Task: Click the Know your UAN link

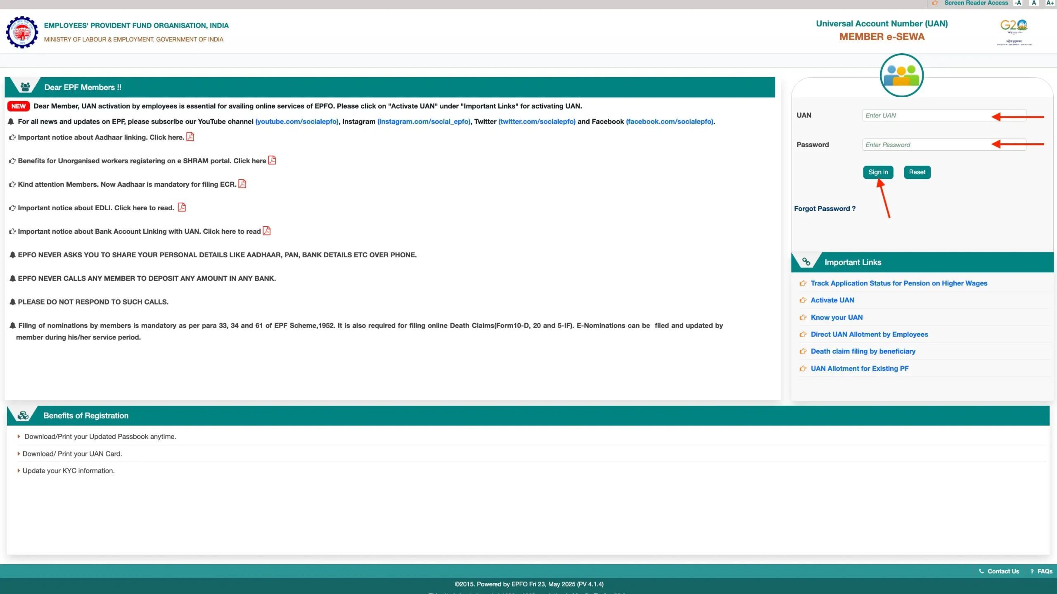Action: (837, 317)
